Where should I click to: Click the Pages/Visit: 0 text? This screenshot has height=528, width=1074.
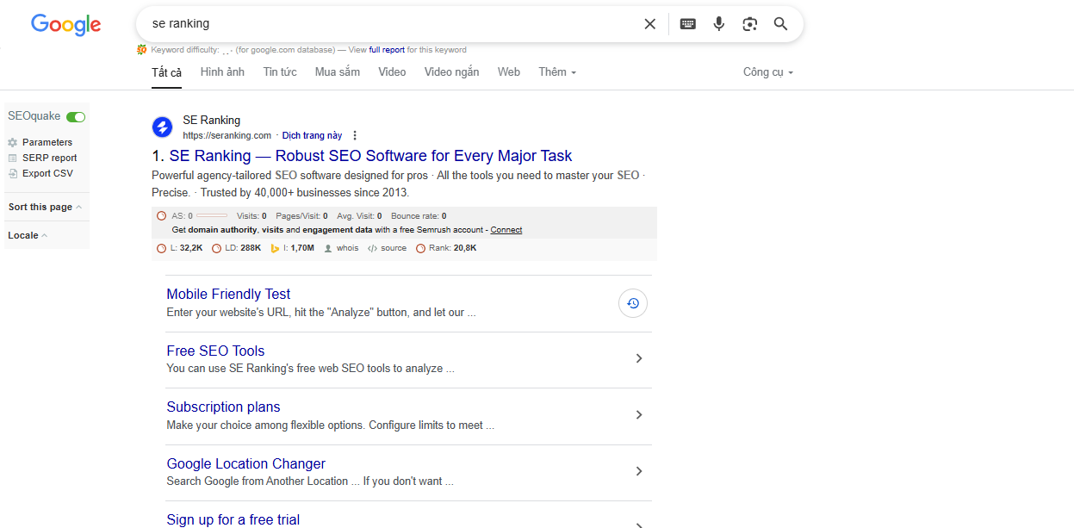(x=301, y=216)
